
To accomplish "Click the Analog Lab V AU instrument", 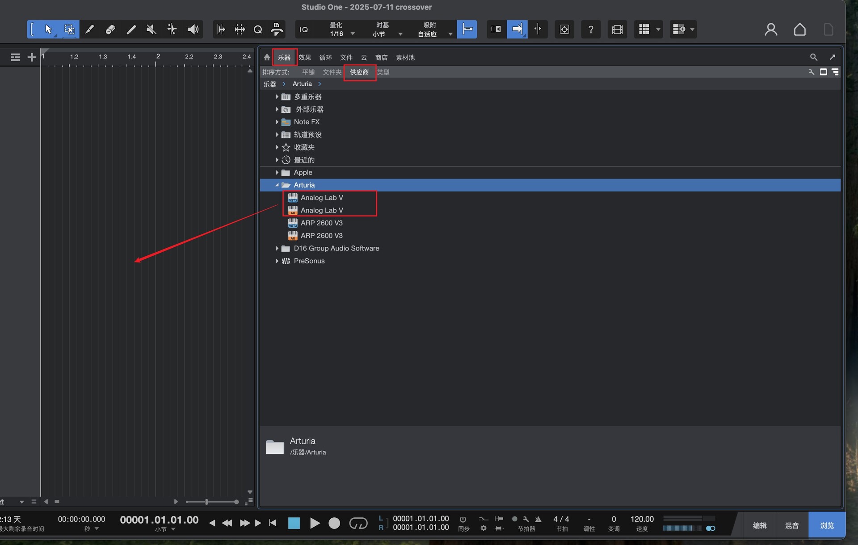I will (322, 210).
